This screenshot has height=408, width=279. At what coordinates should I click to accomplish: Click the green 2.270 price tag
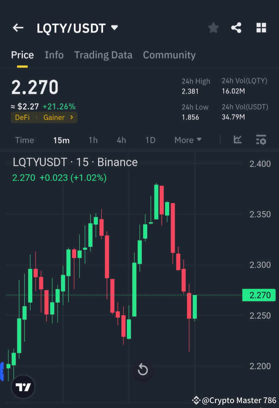click(x=259, y=295)
